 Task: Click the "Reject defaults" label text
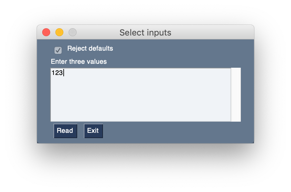click(90, 48)
